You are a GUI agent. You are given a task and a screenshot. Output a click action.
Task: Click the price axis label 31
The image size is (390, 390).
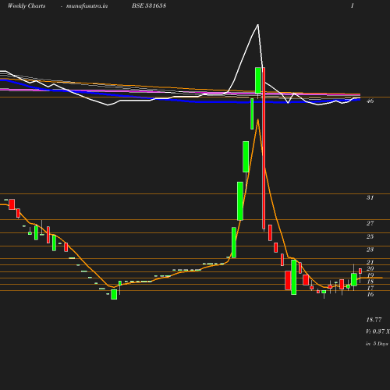[370, 197]
